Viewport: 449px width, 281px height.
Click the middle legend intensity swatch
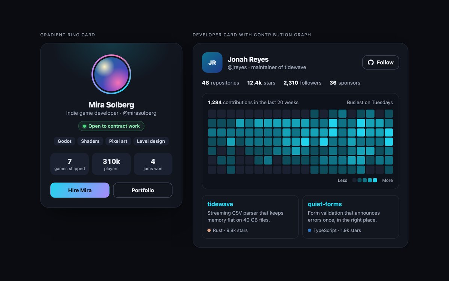[x=365, y=180]
